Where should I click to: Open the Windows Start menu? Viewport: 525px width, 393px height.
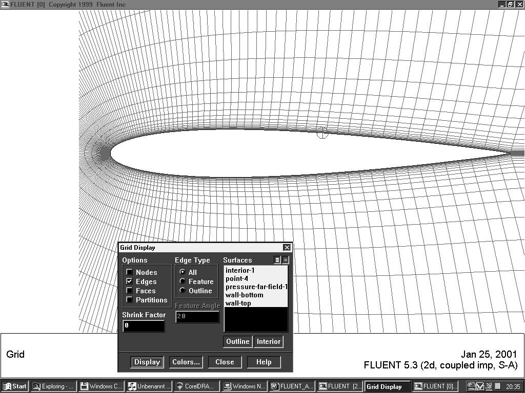(15, 386)
